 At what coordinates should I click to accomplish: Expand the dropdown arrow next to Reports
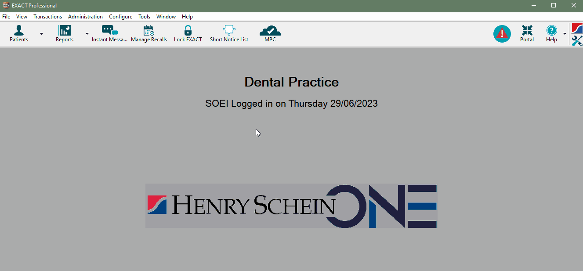[x=87, y=34]
